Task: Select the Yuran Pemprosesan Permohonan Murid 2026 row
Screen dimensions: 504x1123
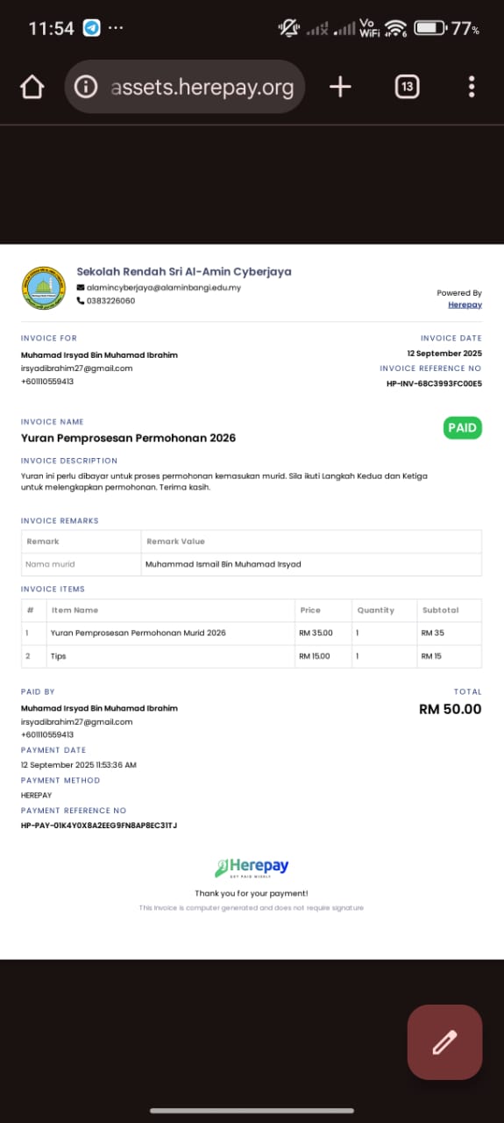Action: point(252,633)
